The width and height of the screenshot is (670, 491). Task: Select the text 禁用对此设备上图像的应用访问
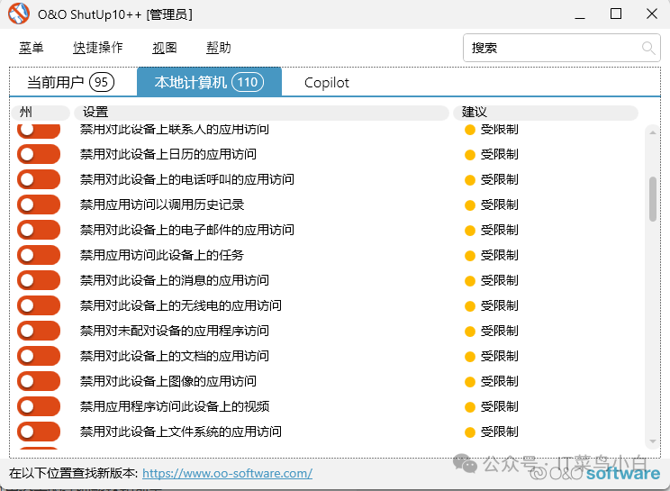(x=167, y=381)
